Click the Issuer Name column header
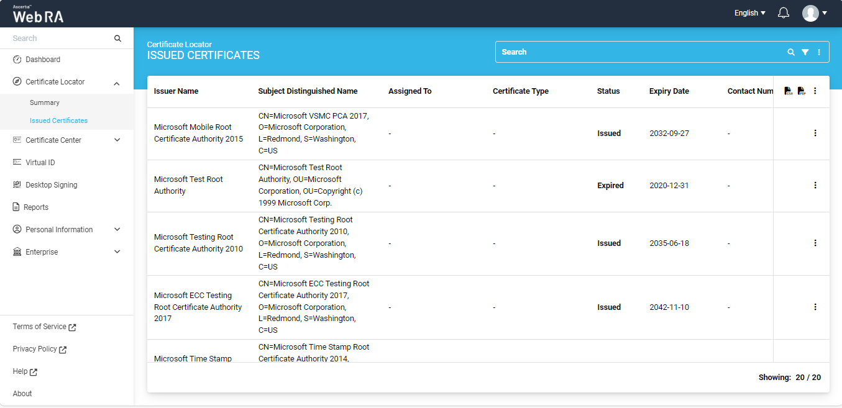This screenshot has width=842, height=408. pos(176,91)
